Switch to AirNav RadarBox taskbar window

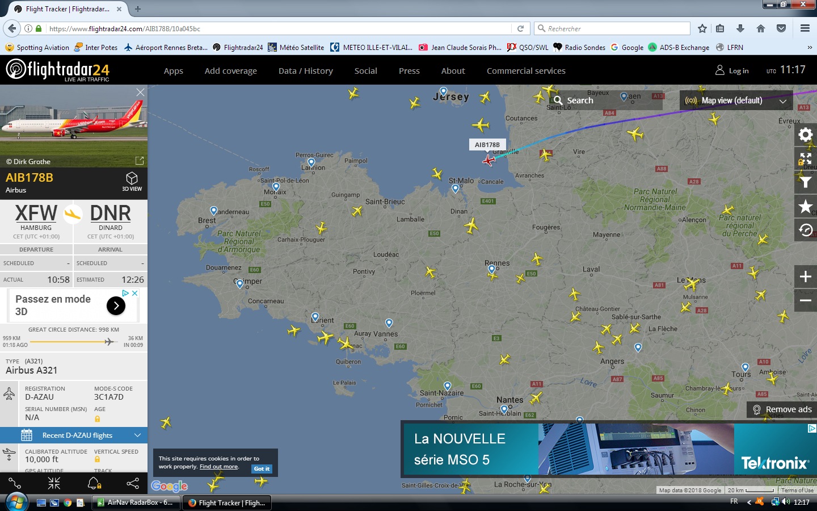pos(136,502)
